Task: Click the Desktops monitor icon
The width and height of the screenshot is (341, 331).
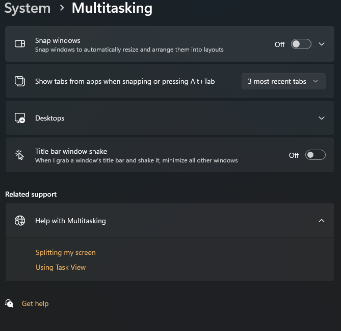Action: point(20,118)
